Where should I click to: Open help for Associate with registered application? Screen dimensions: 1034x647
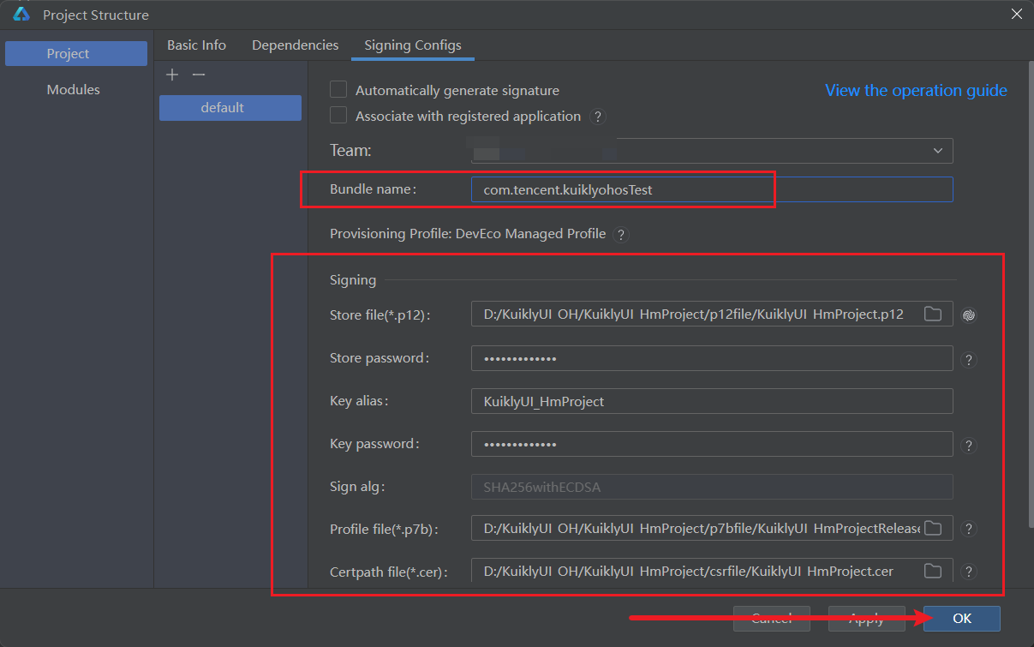point(598,117)
